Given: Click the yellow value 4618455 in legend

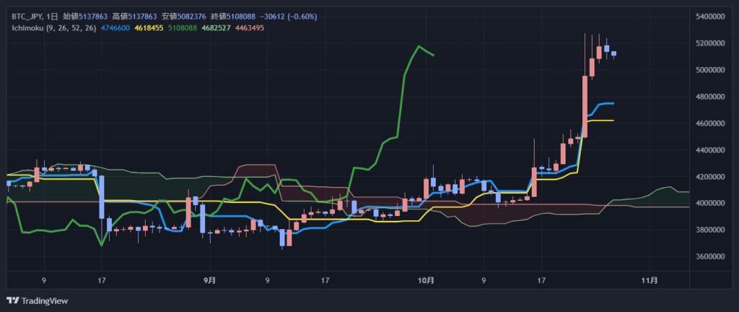Looking at the screenshot, I should click(149, 28).
